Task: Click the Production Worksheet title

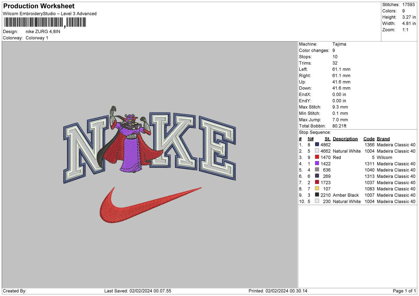Action: (39, 6)
